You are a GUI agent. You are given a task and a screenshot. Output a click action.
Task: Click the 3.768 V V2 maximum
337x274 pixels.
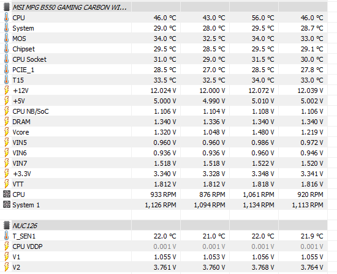[x=263, y=267]
